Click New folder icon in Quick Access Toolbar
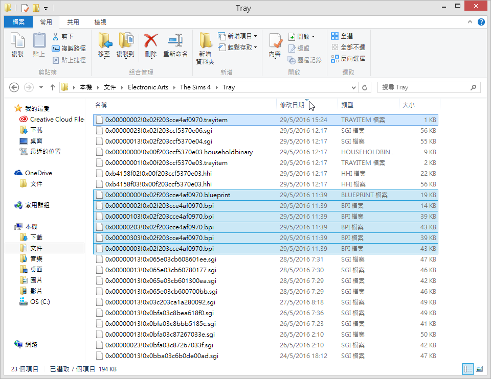491x379 pixels. pyautogui.click(x=36, y=8)
